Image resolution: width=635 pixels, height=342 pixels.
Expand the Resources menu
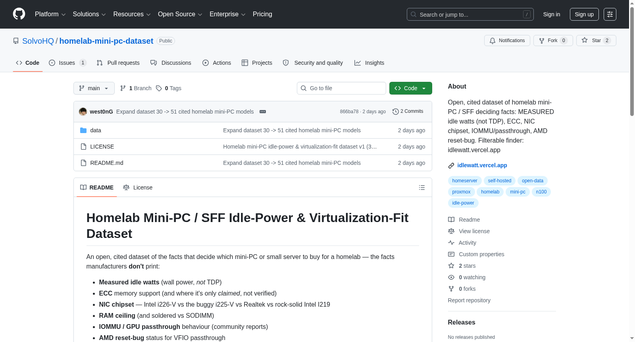point(132,14)
